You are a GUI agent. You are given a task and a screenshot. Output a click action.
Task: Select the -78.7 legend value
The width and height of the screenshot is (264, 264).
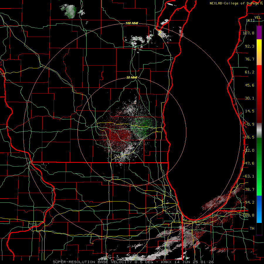coord(248,189)
